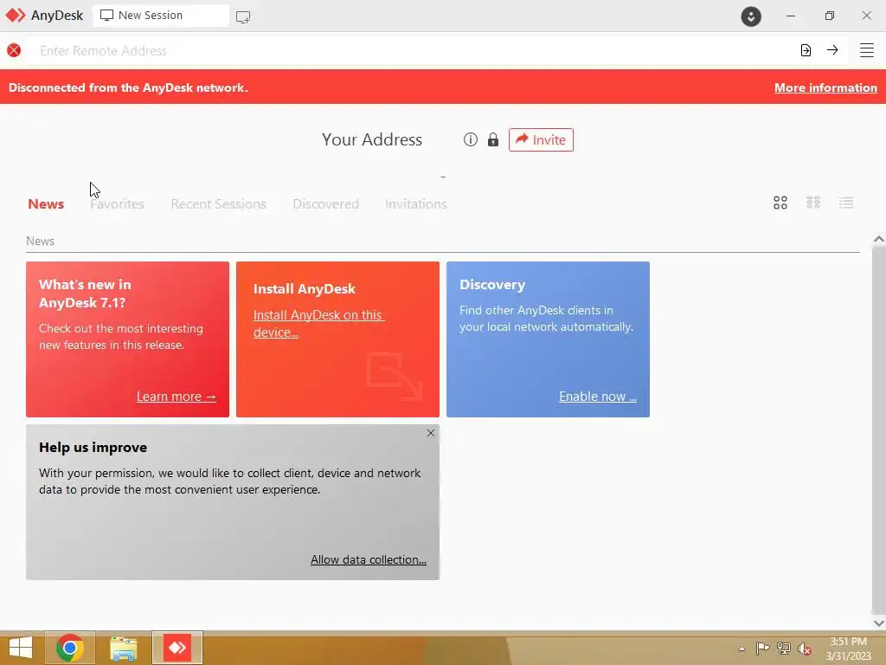Click the Enter Remote Address field
The image size is (886, 665).
(413, 51)
